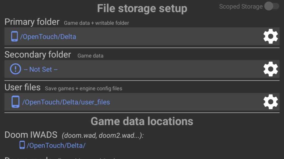Select the -- Not Set -- secondary folder text
Image resolution: width=284 pixels, height=159 pixels.
[41, 69]
